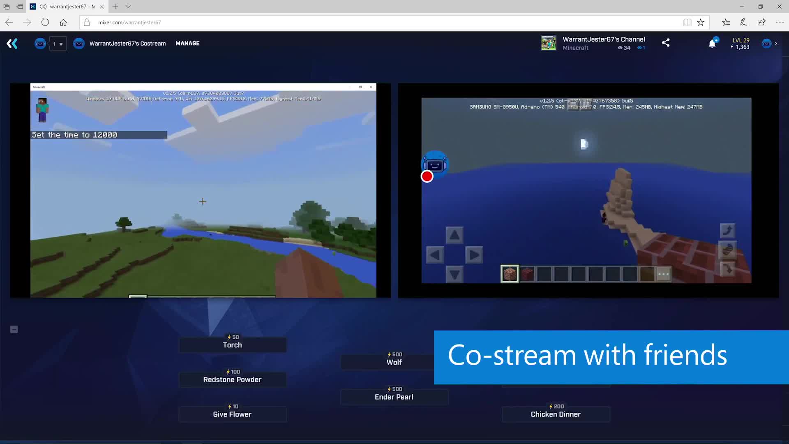Buy the Torch for 50 sparks
This screenshot has height=444, width=789.
[232, 345]
